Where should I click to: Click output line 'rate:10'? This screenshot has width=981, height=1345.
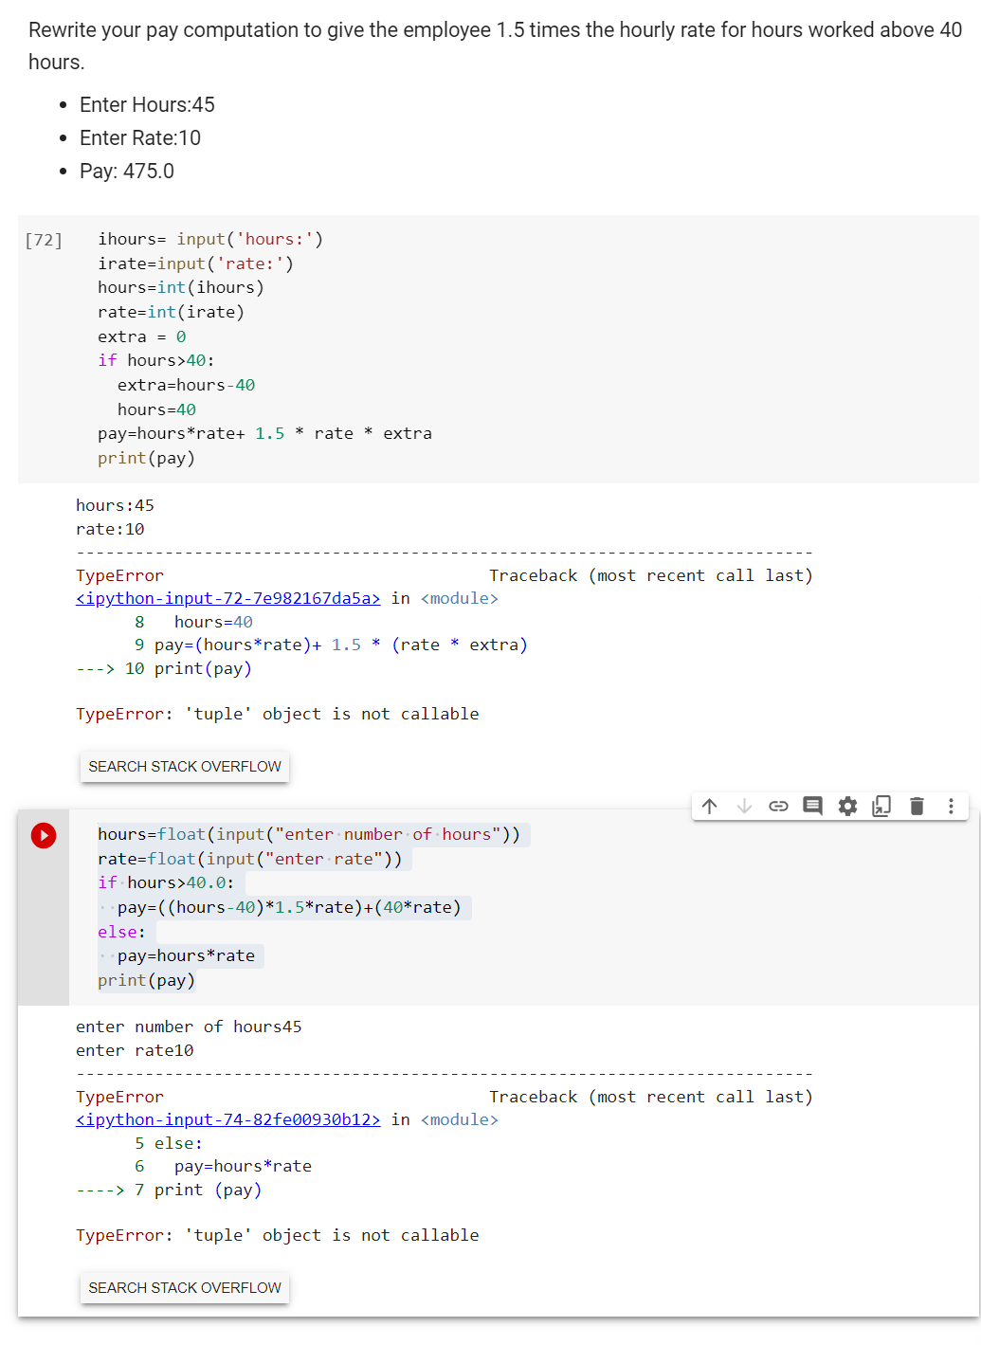110,529
